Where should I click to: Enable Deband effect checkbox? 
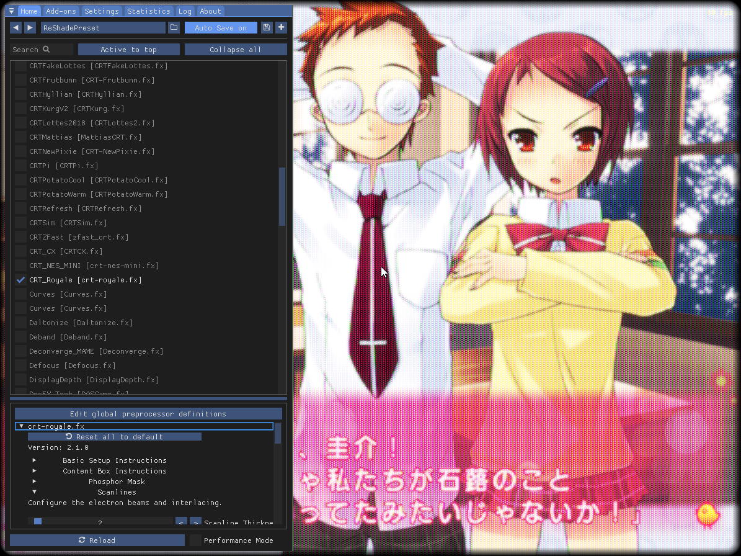point(20,336)
